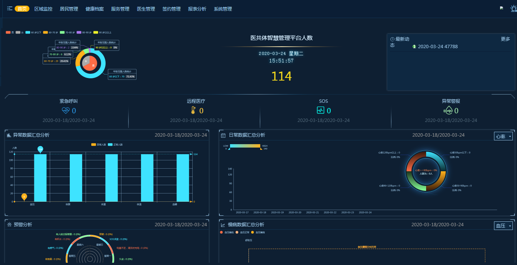Click the green bullet before 2020-03-24 47788

(x=414, y=47)
